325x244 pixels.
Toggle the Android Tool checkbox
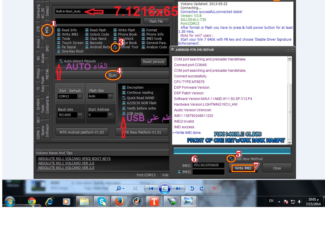pyautogui.click(x=115, y=47)
